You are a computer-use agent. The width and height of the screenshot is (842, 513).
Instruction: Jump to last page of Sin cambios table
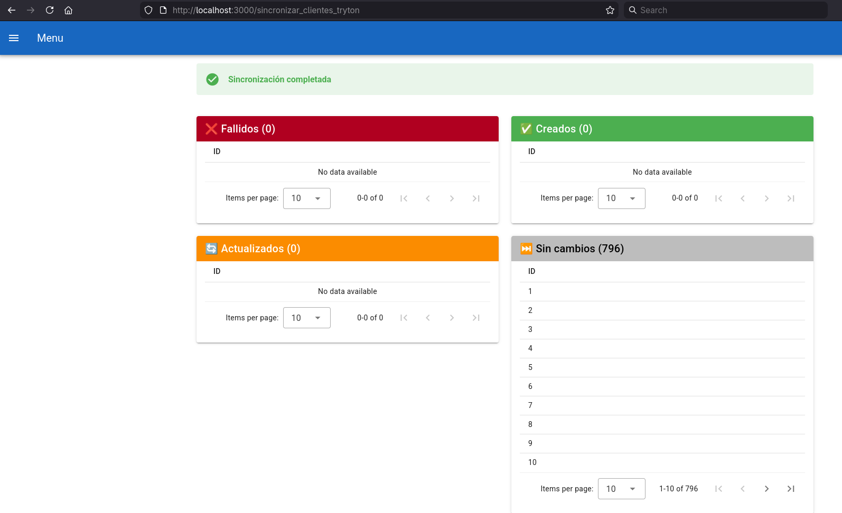791,489
